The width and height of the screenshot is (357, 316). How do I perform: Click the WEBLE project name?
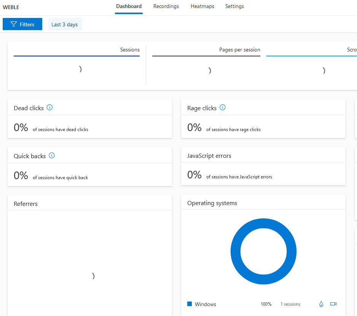tap(11, 7)
